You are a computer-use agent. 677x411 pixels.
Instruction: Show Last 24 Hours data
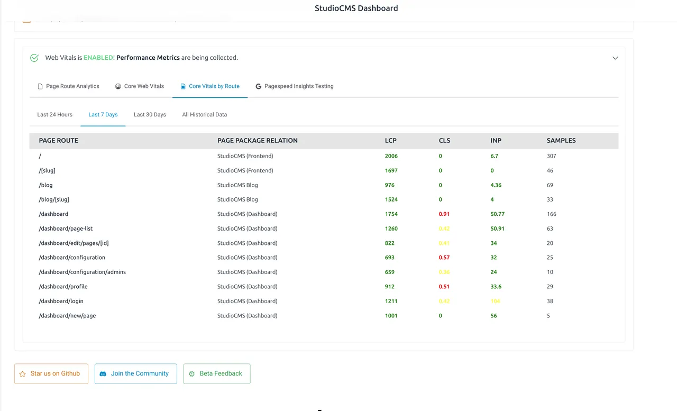point(55,115)
